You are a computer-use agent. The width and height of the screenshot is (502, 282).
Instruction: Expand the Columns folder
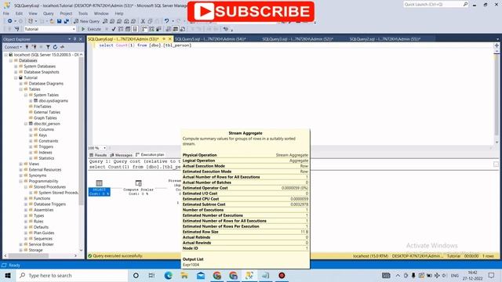pos(31,129)
